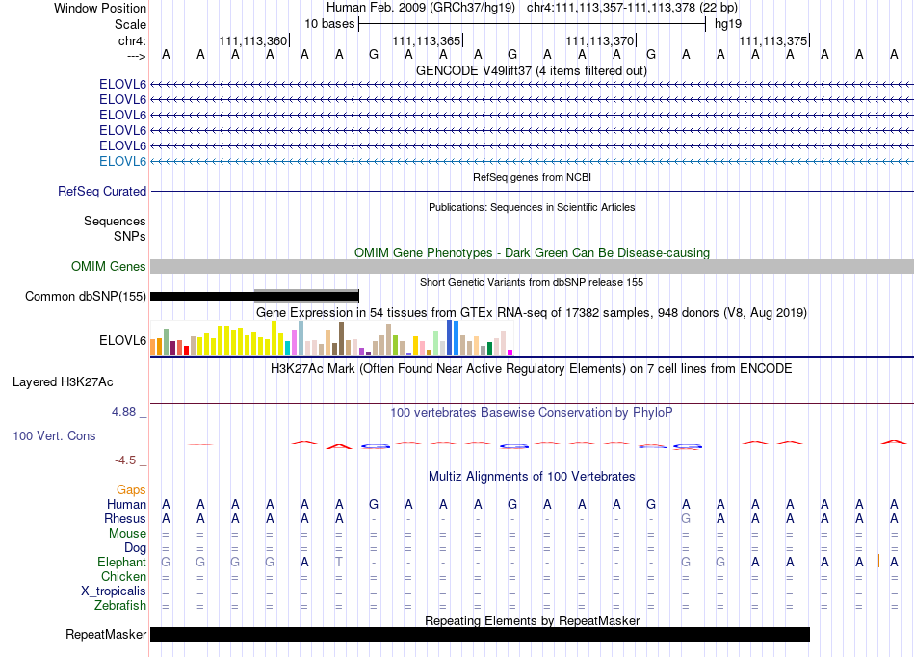Click the Human species label
Image resolution: width=915 pixels, height=657 pixels.
pyautogui.click(x=126, y=504)
